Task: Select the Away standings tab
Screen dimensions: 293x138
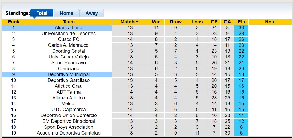Action: [91, 13]
